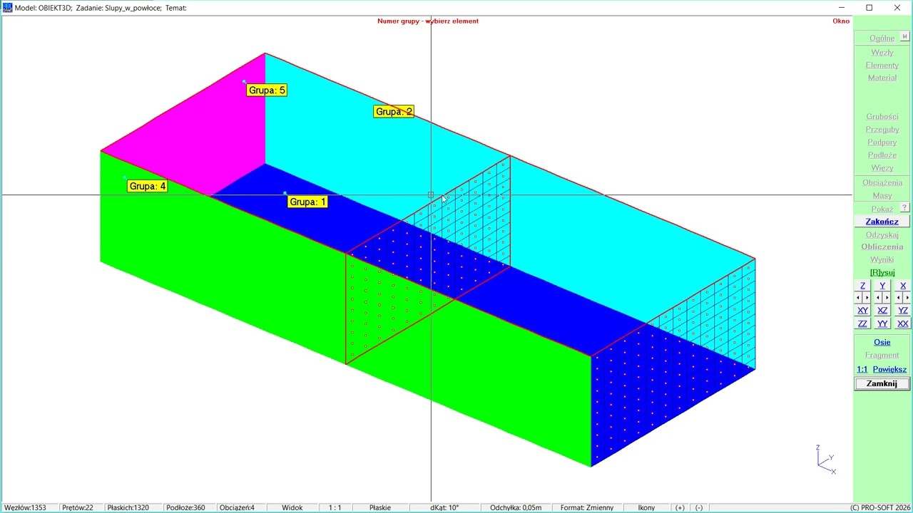The image size is (913, 513).
Task: Click the right rotation arrow under Y
Action: coord(887,298)
